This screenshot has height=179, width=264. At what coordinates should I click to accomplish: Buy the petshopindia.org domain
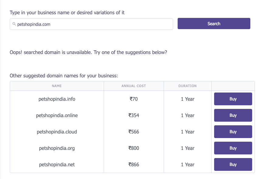pyautogui.click(x=233, y=148)
